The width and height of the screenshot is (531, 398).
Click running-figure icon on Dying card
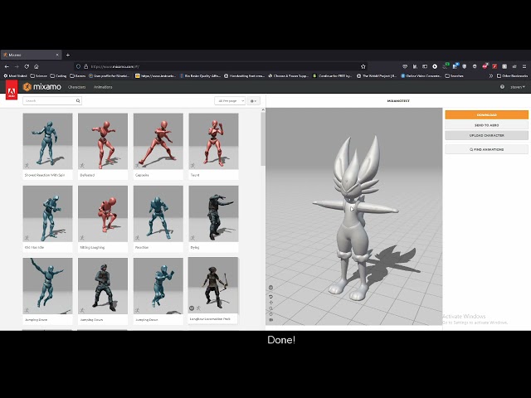[x=192, y=238]
